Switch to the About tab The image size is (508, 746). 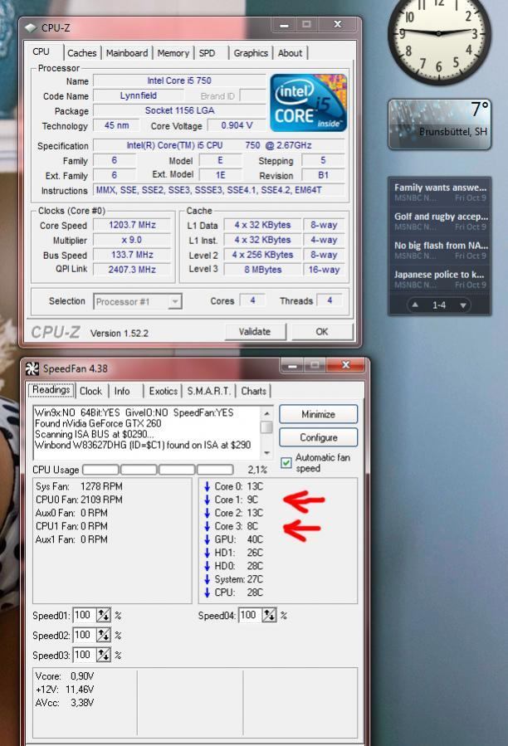coord(290,53)
